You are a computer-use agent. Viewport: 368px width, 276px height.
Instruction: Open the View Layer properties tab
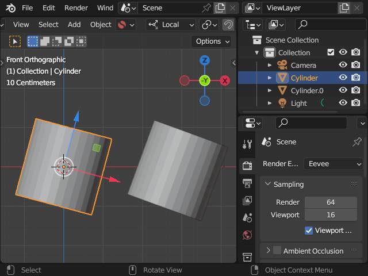[x=247, y=200]
